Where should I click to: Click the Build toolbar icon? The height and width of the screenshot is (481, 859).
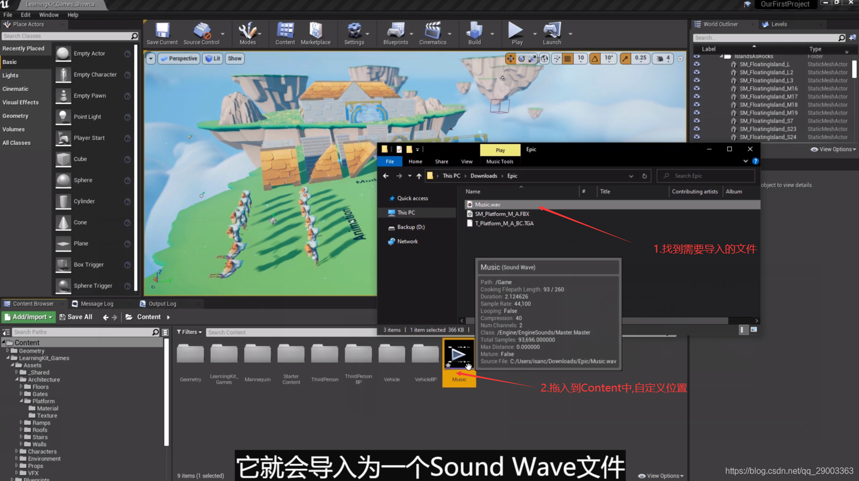[474, 34]
